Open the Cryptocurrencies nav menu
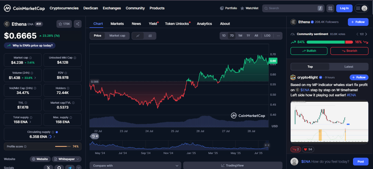Image resolution: width=373 pixels, height=169 pixels. click(64, 8)
